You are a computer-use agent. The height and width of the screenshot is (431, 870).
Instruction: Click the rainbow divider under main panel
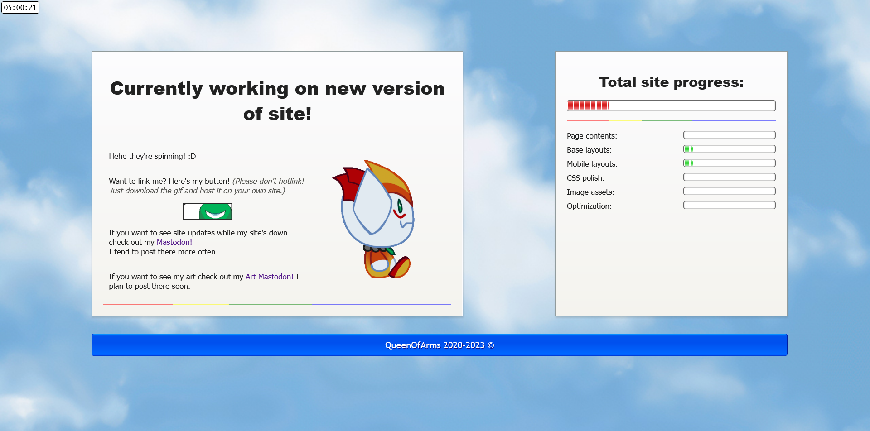[277, 304]
